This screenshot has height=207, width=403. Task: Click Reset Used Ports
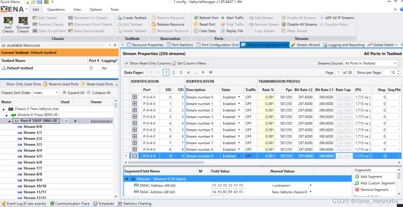[97, 84]
